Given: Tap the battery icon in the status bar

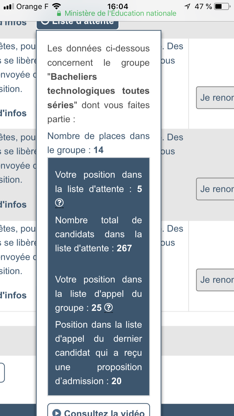Looking at the screenshot, I should pyautogui.click(x=222, y=6).
